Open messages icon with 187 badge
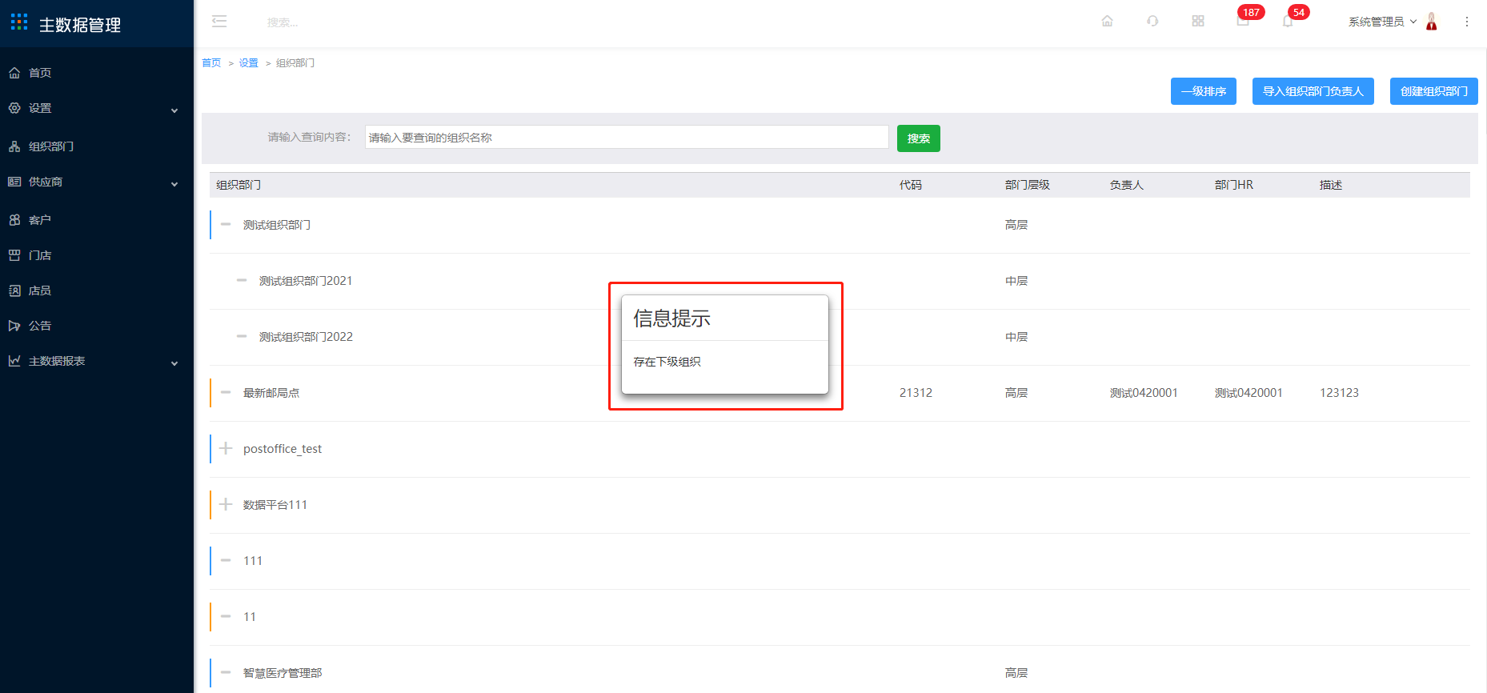The image size is (1487, 693). pyautogui.click(x=1243, y=22)
